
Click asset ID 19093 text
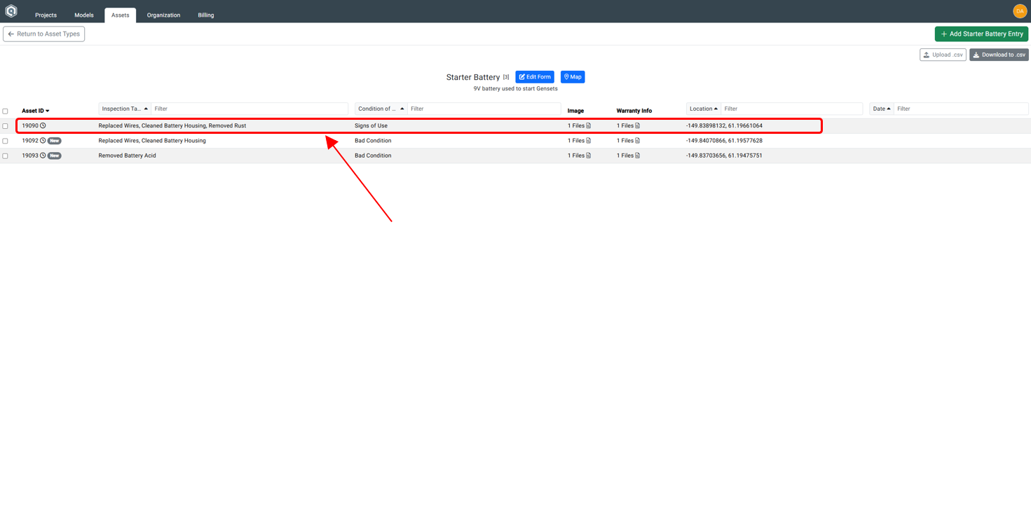point(30,156)
